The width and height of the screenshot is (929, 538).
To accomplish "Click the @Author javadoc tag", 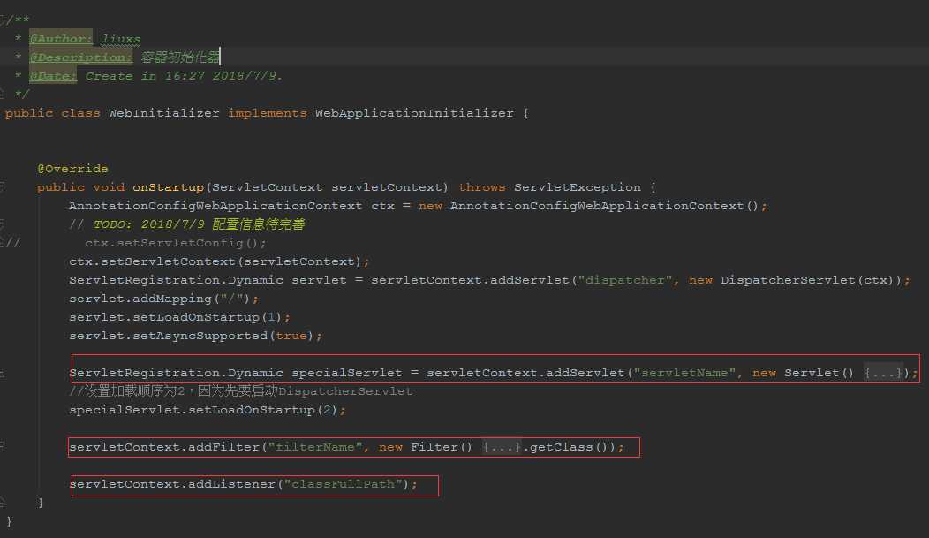I will coord(61,39).
